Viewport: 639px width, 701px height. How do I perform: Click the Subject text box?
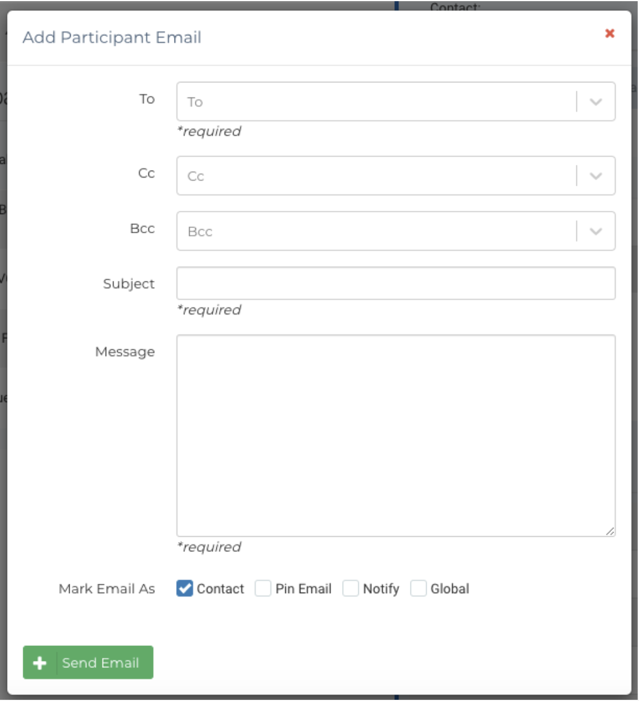[x=395, y=284]
